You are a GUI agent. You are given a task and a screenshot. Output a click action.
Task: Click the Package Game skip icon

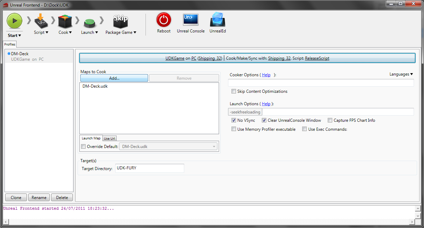tap(120, 21)
